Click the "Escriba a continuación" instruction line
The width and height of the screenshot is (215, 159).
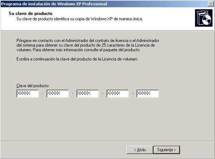click(77, 58)
